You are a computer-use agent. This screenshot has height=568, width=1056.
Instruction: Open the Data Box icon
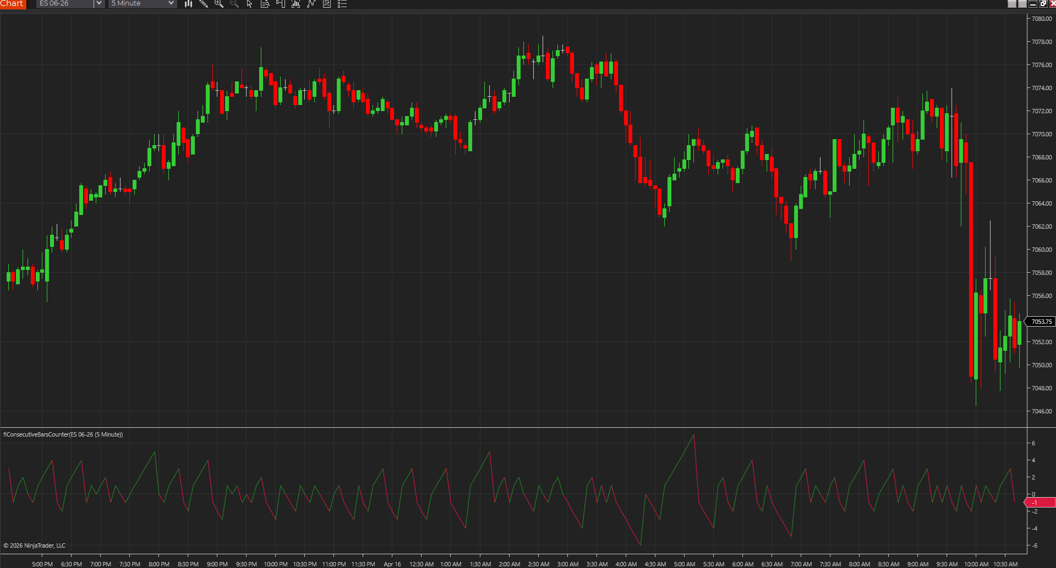[265, 4]
